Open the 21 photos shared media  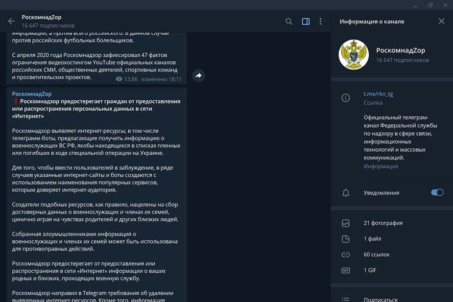pos(382,223)
